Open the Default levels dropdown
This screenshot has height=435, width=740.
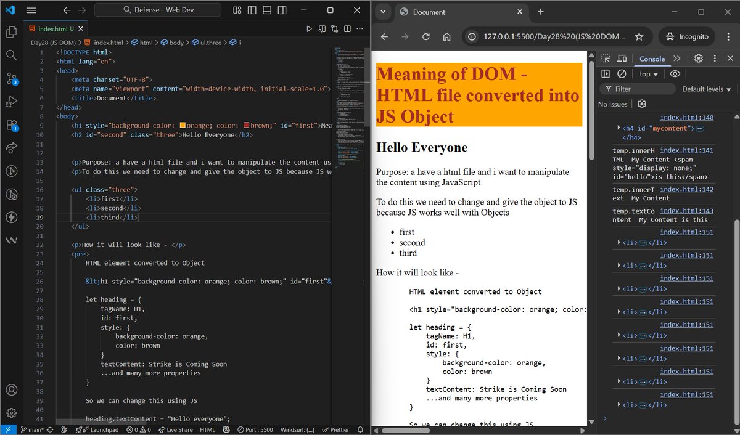tap(706, 89)
